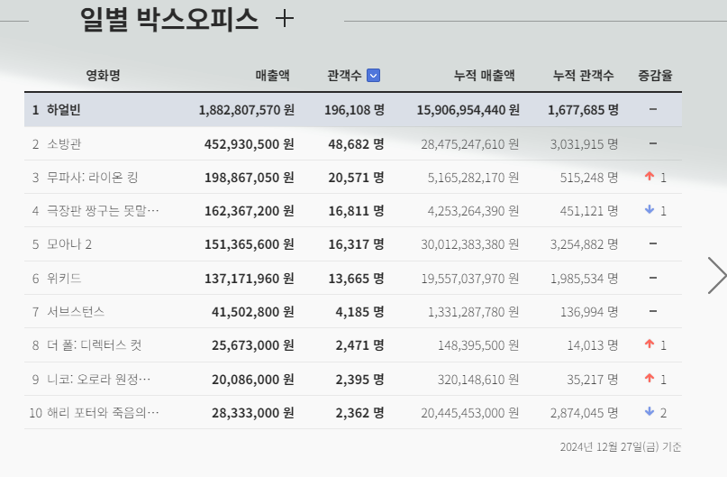Open movie 모아나 2

[69, 244]
